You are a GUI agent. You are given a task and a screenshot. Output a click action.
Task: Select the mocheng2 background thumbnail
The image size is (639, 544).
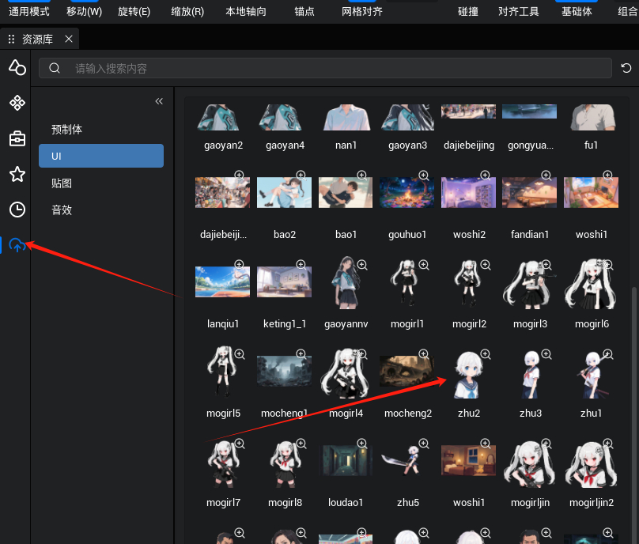(x=406, y=371)
